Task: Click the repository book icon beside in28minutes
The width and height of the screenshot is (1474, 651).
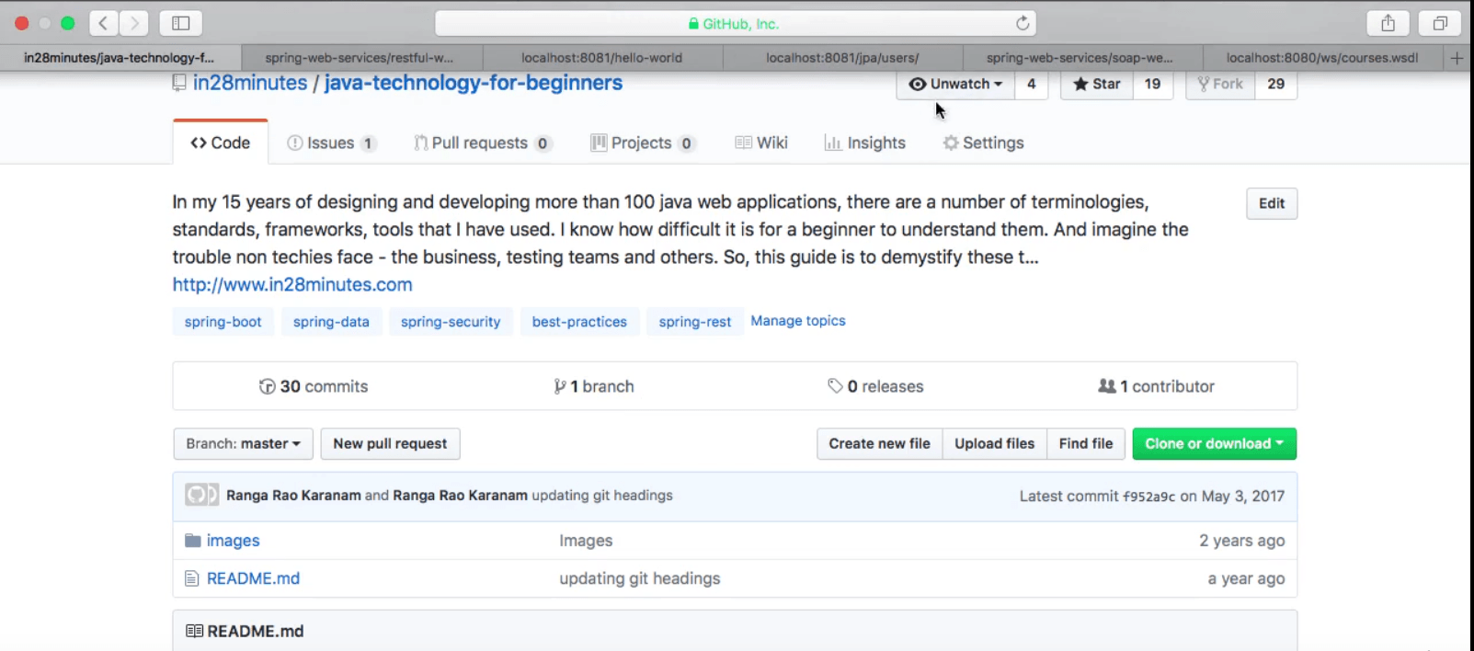Action: coord(179,83)
